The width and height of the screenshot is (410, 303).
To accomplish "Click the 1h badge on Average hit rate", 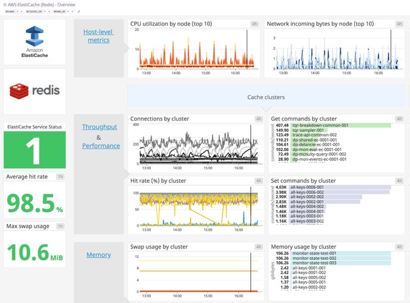I will (60, 176).
